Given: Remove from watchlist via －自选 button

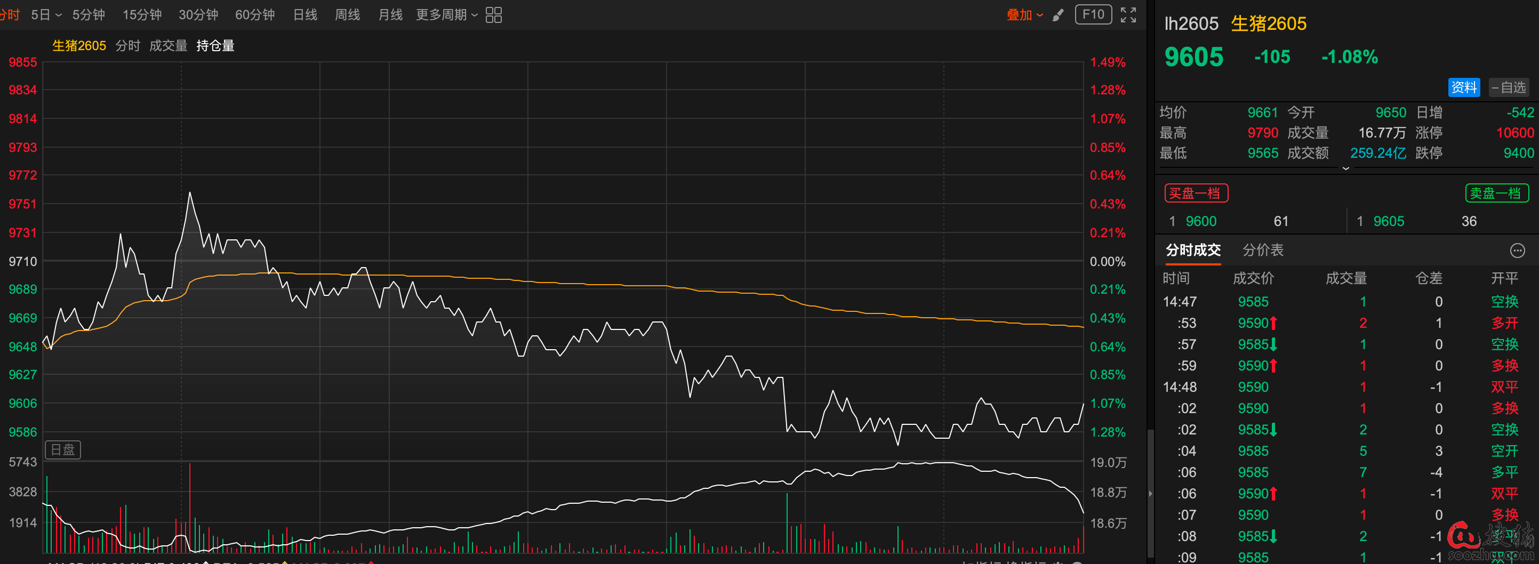Looking at the screenshot, I should (1508, 87).
